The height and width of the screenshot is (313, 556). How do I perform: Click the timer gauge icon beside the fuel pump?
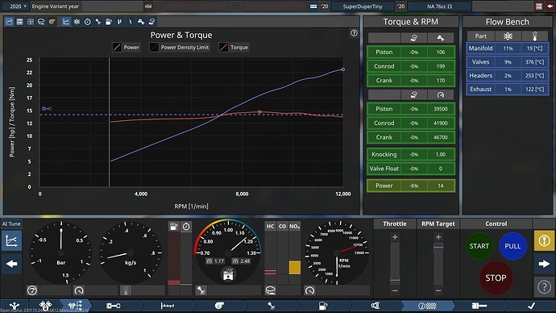(x=186, y=227)
